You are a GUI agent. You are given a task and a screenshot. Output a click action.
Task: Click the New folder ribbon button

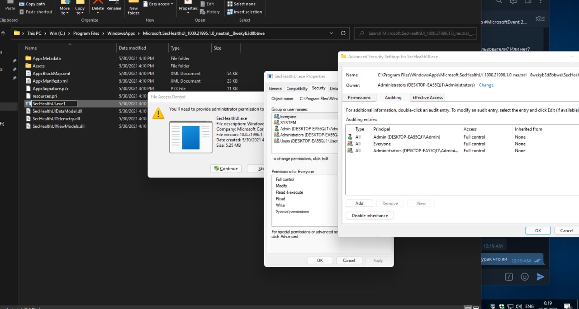coord(133,8)
